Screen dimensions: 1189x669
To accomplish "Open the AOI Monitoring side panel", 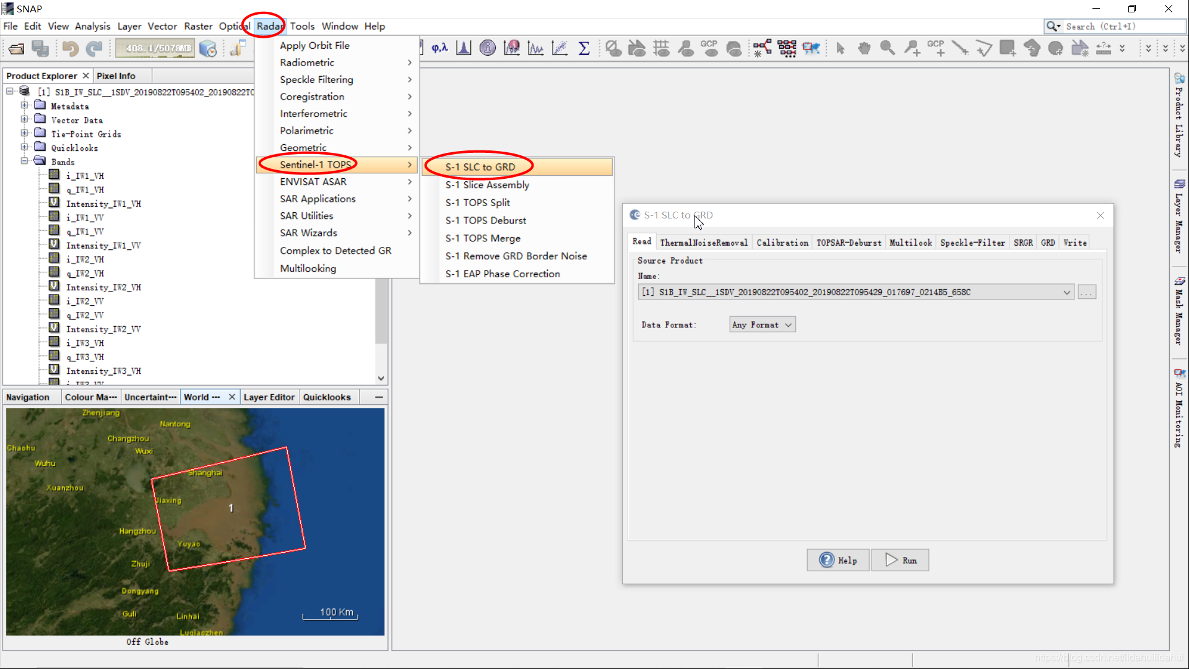I will (1180, 407).
